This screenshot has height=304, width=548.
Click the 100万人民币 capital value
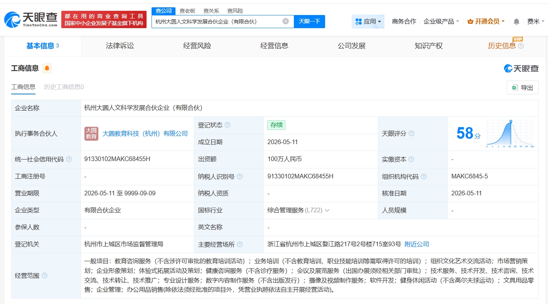point(285,159)
